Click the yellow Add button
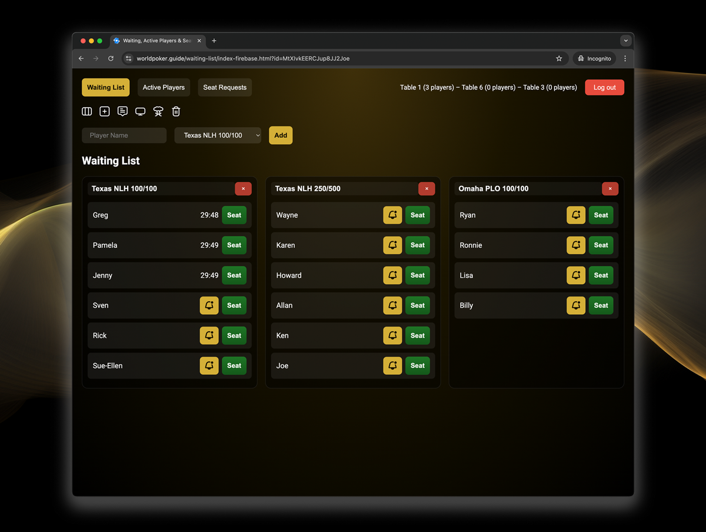706x532 pixels. (281, 135)
